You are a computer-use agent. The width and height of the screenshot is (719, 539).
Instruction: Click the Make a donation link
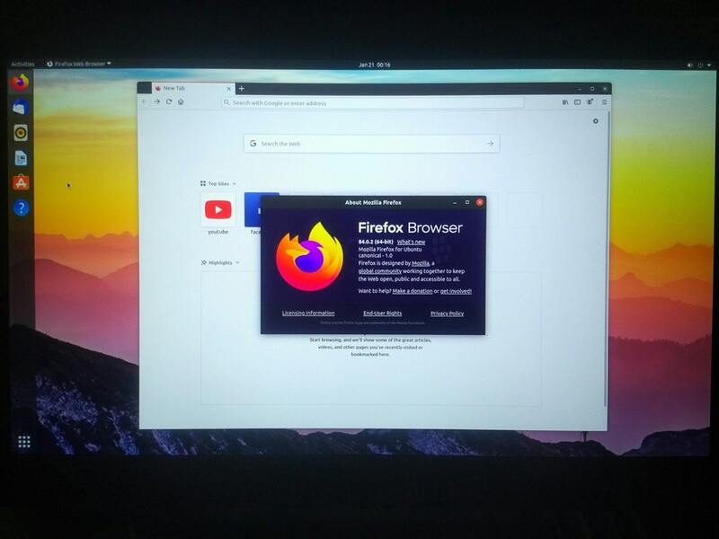tap(413, 291)
